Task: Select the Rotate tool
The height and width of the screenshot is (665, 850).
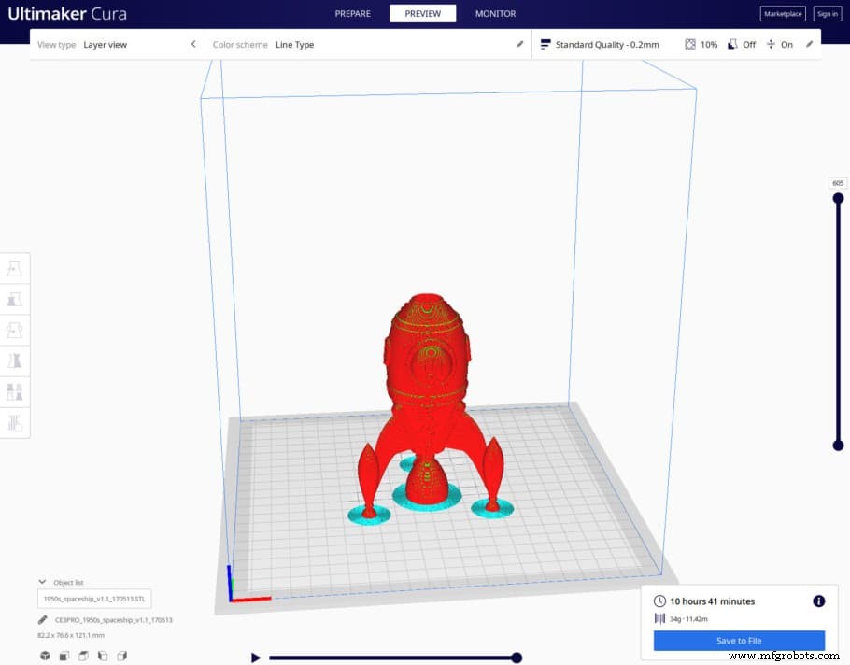Action: 14,330
